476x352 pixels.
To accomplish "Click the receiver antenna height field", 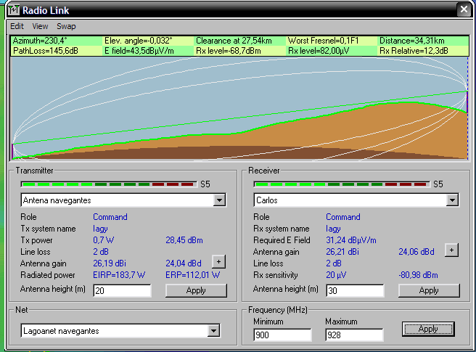I will tap(355, 290).
